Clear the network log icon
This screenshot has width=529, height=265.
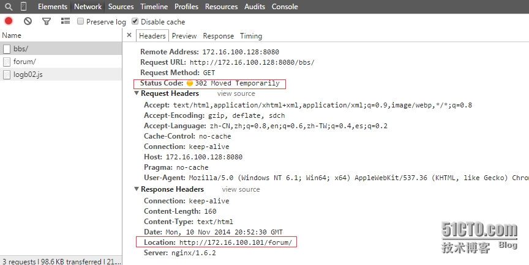[x=28, y=21]
